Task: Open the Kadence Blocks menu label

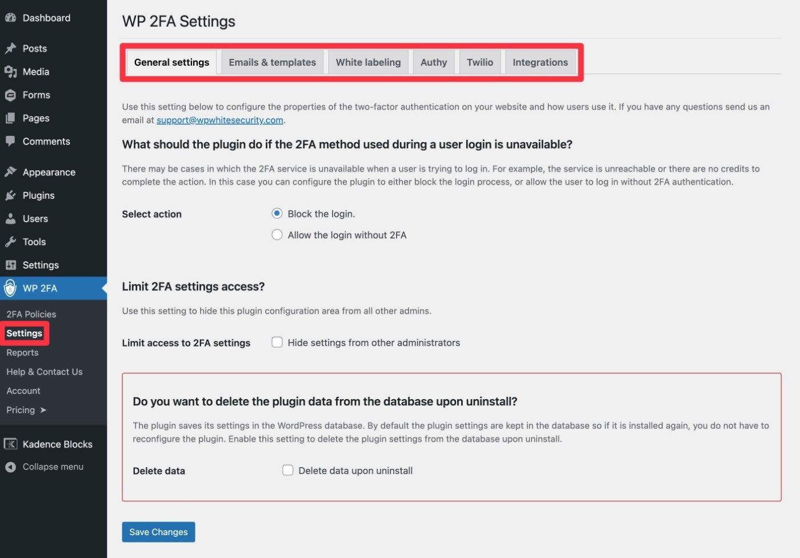Action: click(x=58, y=444)
